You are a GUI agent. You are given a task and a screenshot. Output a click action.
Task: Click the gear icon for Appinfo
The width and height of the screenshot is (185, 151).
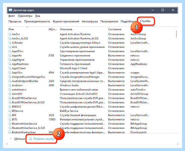(x=10, y=55)
